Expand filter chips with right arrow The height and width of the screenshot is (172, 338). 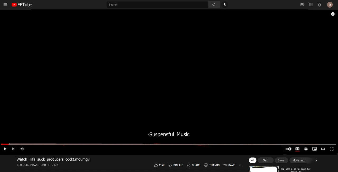[316, 160]
